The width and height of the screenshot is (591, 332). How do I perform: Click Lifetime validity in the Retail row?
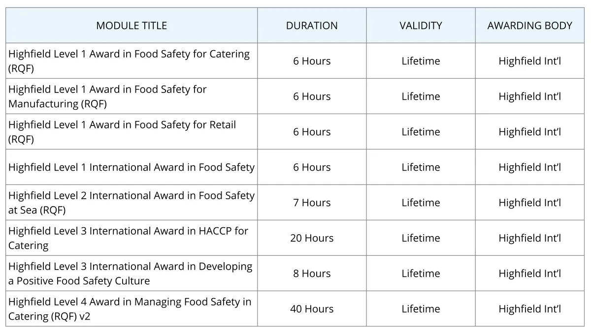pyautogui.click(x=421, y=132)
